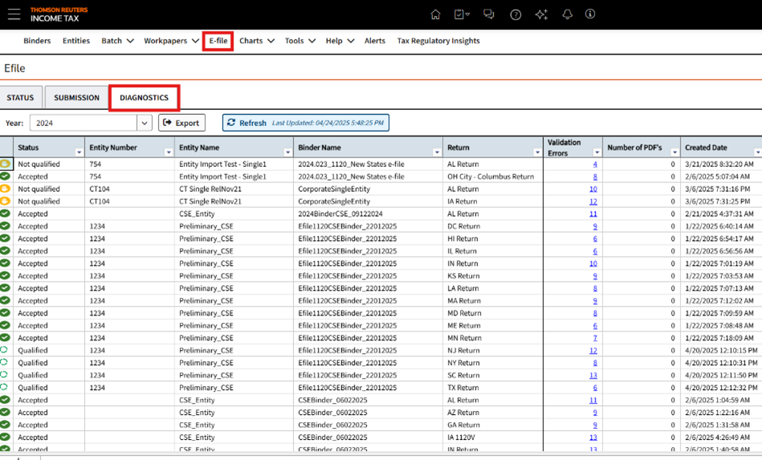Expand the Year dropdown showing 2024
This screenshot has width=762, height=460.
(145, 123)
